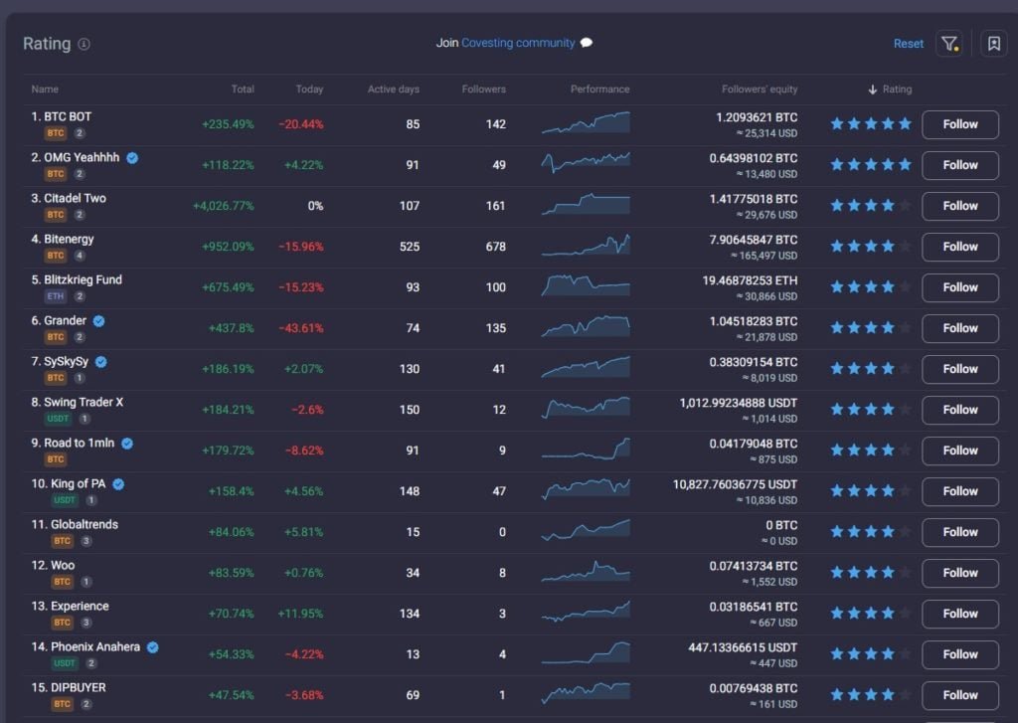
Task: Click OMG Yeahhhh verified badge
Action: 132,158
